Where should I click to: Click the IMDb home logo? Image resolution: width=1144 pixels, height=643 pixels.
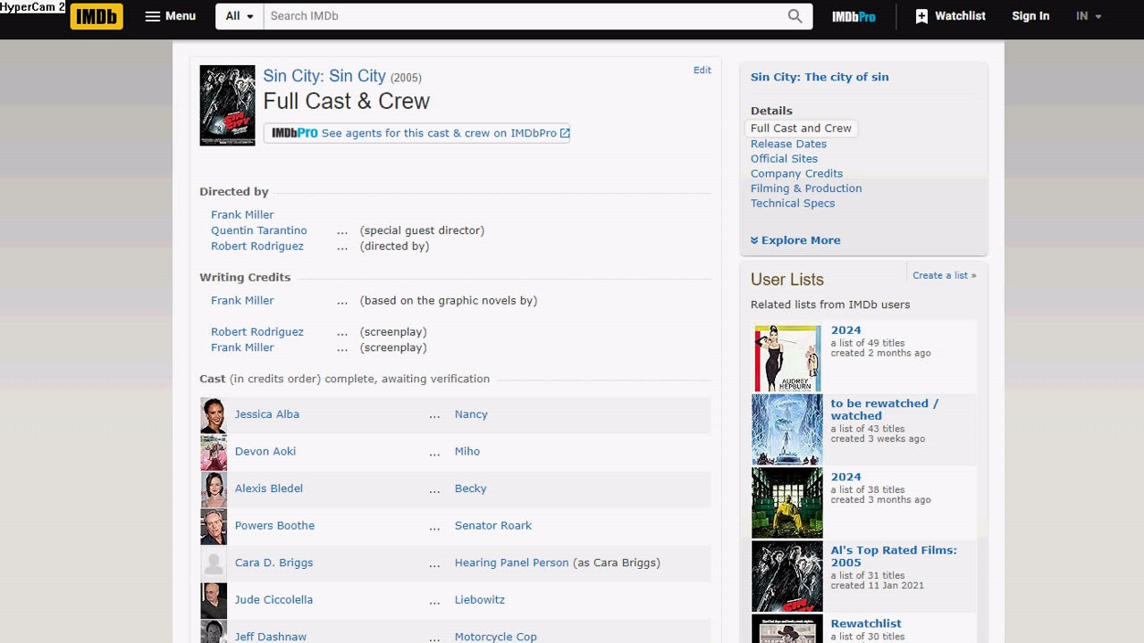pyautogui.click(x=97, y=16)
